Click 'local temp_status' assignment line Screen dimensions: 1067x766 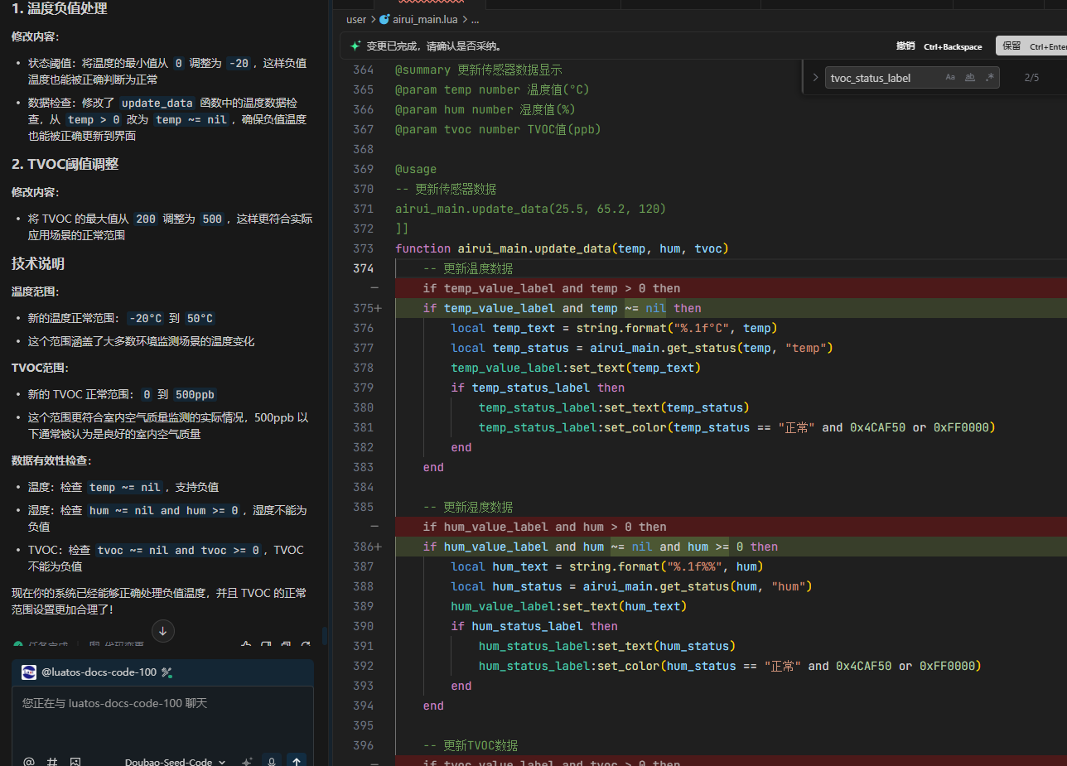click(x=642, y=348)
